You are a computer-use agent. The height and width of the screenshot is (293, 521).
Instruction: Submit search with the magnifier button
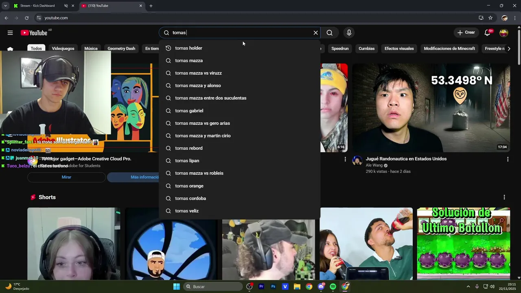point(330,33)
